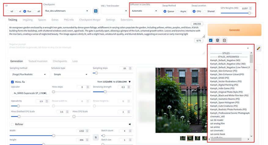Screen dimensions: 268x145
Task: Click the orange Generate button
Action: [234, 30]
